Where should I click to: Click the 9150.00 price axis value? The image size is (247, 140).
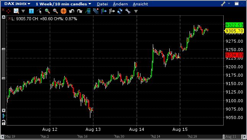(234, 84)
